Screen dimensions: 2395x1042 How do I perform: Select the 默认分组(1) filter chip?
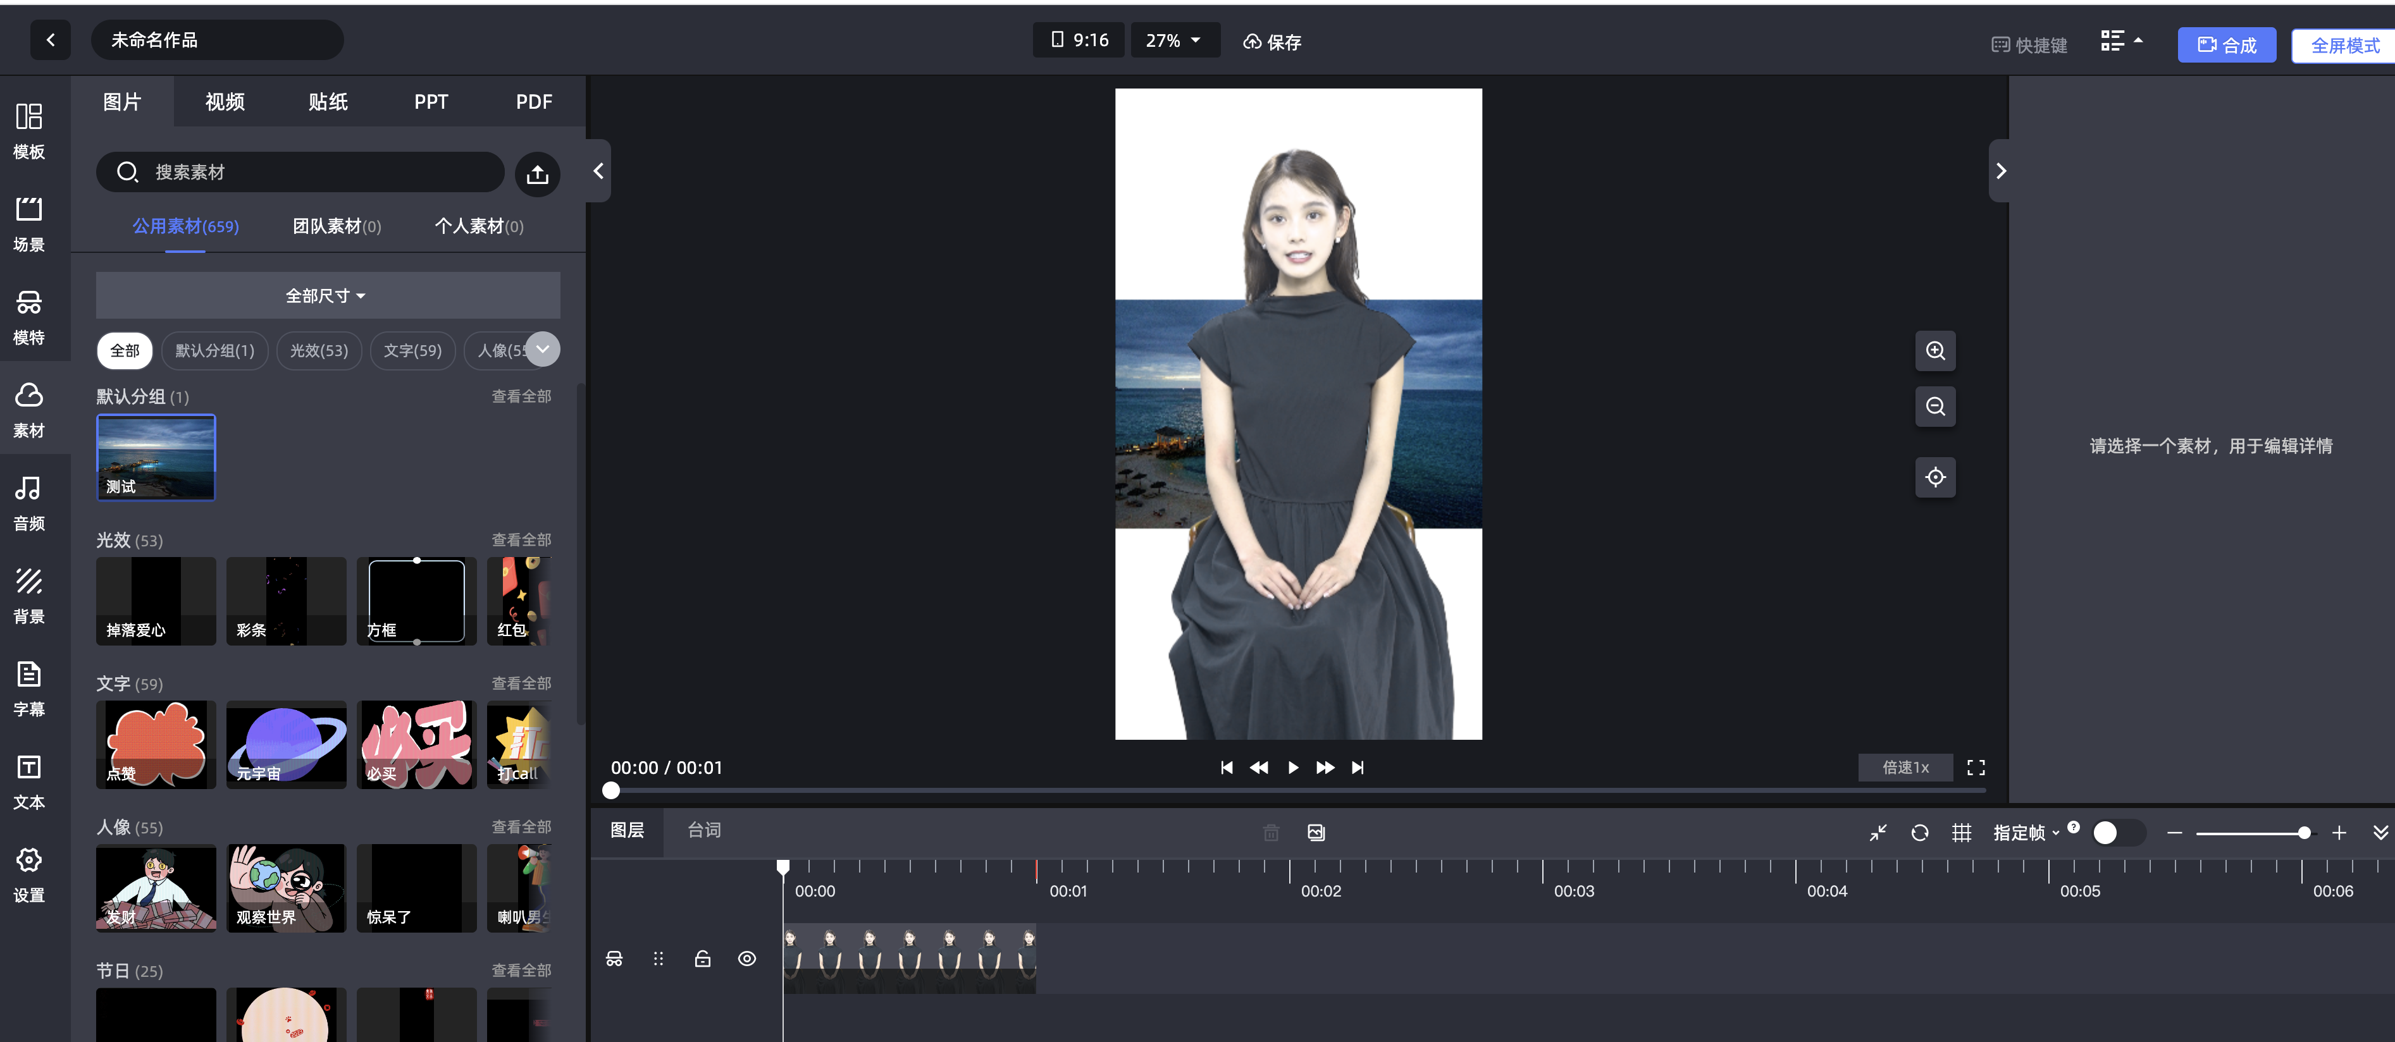click(215, 350)
